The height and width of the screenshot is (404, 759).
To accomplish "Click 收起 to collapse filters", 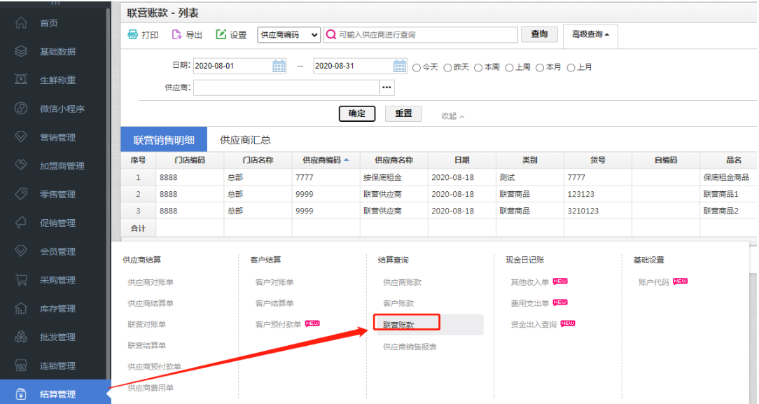I will 452,116.
